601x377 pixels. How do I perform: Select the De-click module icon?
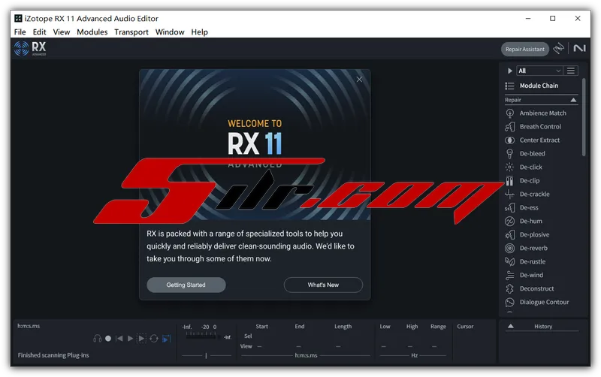pyautogui.click(x=510, y=167)
